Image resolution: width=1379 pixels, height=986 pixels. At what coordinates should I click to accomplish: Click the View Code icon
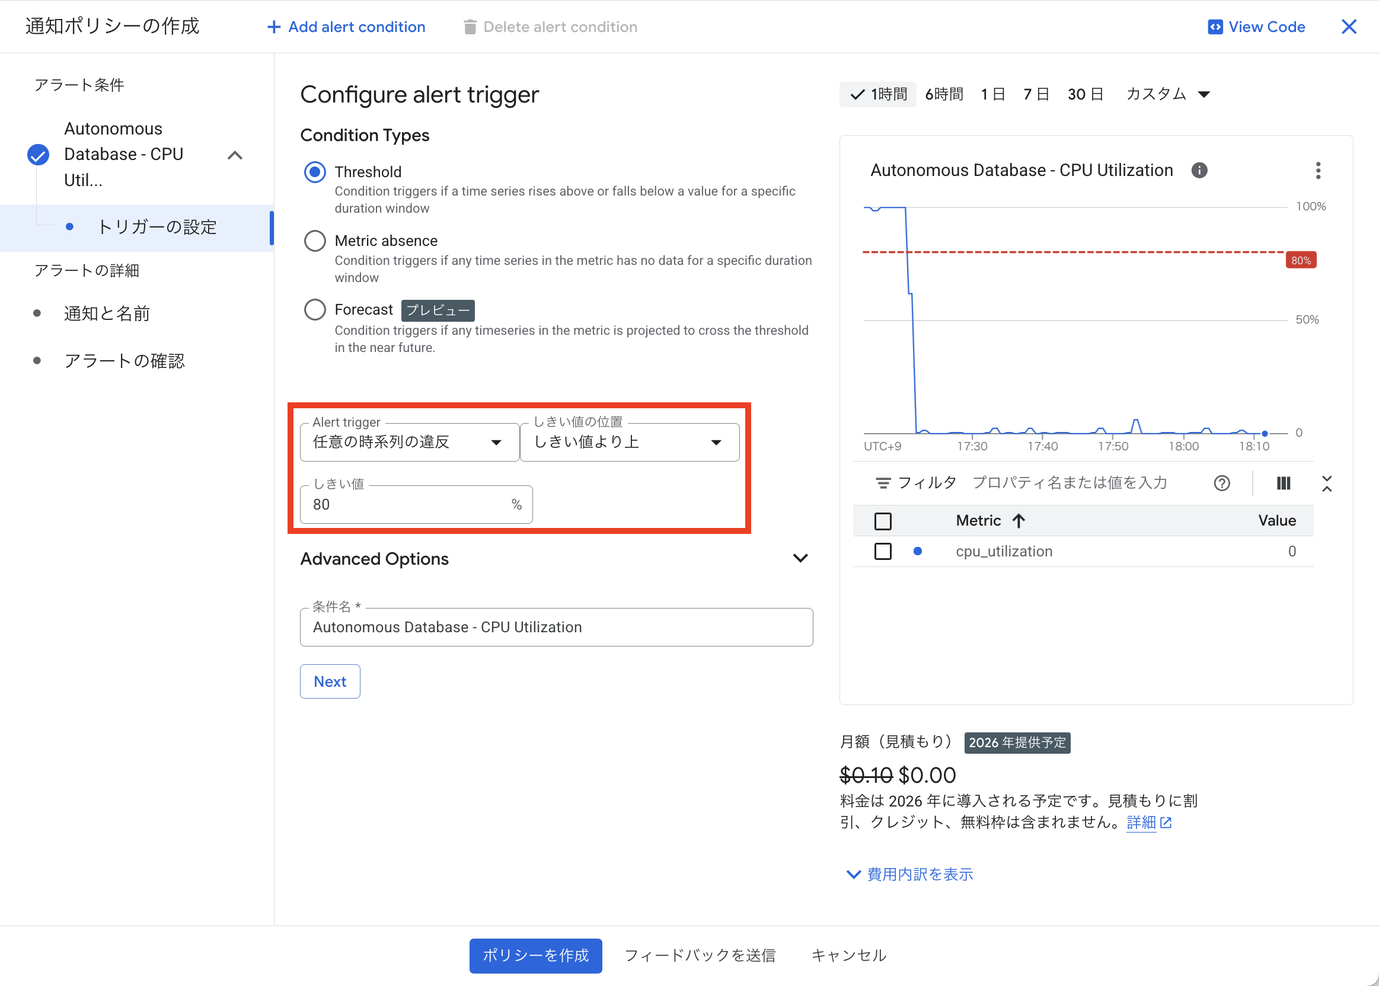(x=1215, y=27)
